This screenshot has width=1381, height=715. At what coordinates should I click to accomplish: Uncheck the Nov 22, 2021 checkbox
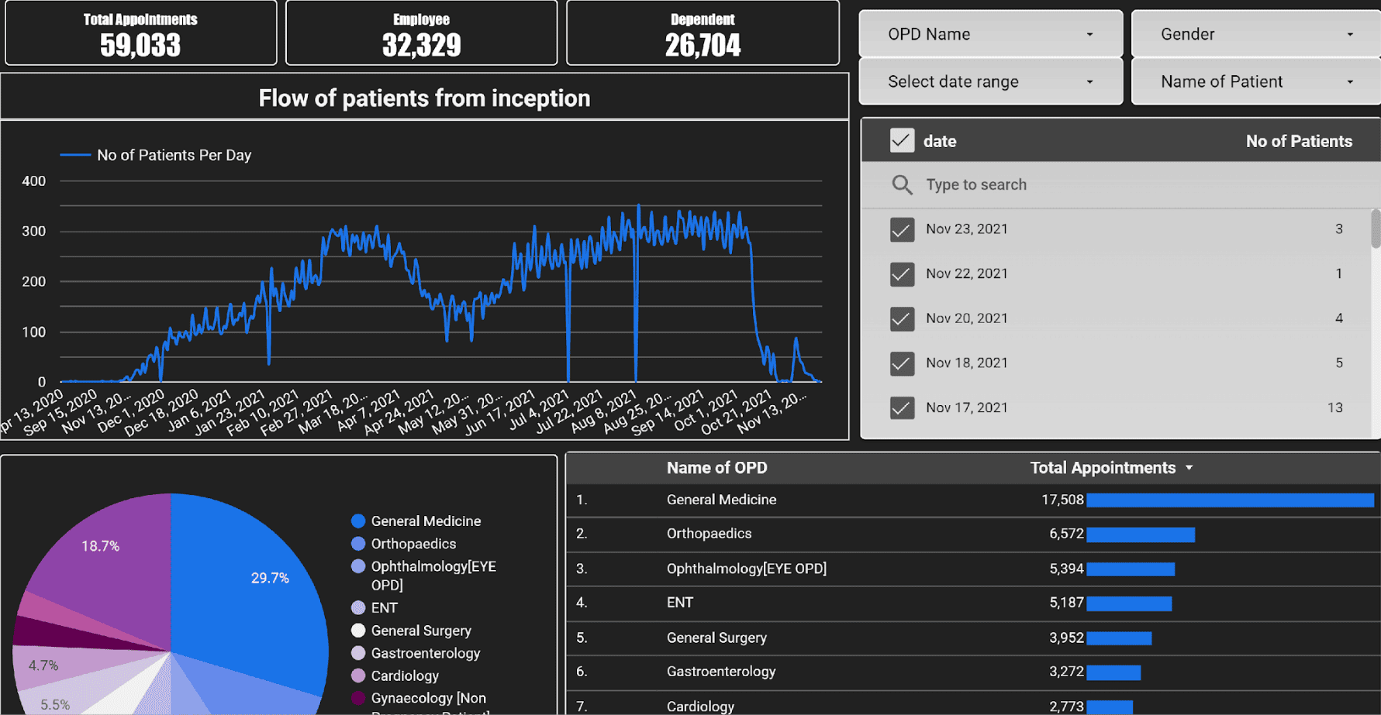[x=902, y=274]
